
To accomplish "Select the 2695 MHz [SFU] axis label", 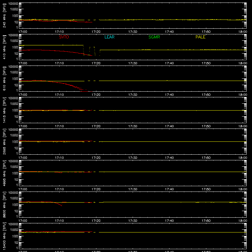I will tap(4, 141).
